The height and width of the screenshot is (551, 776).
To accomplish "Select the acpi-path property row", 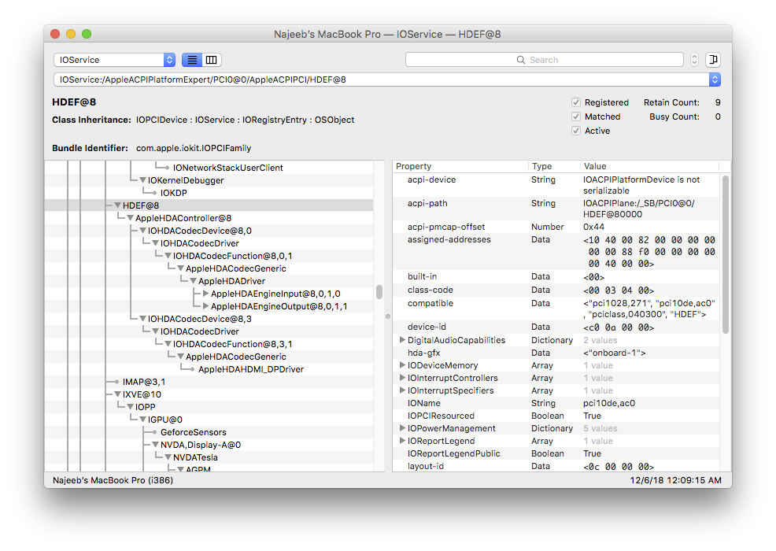I will [x=556, y=209].
